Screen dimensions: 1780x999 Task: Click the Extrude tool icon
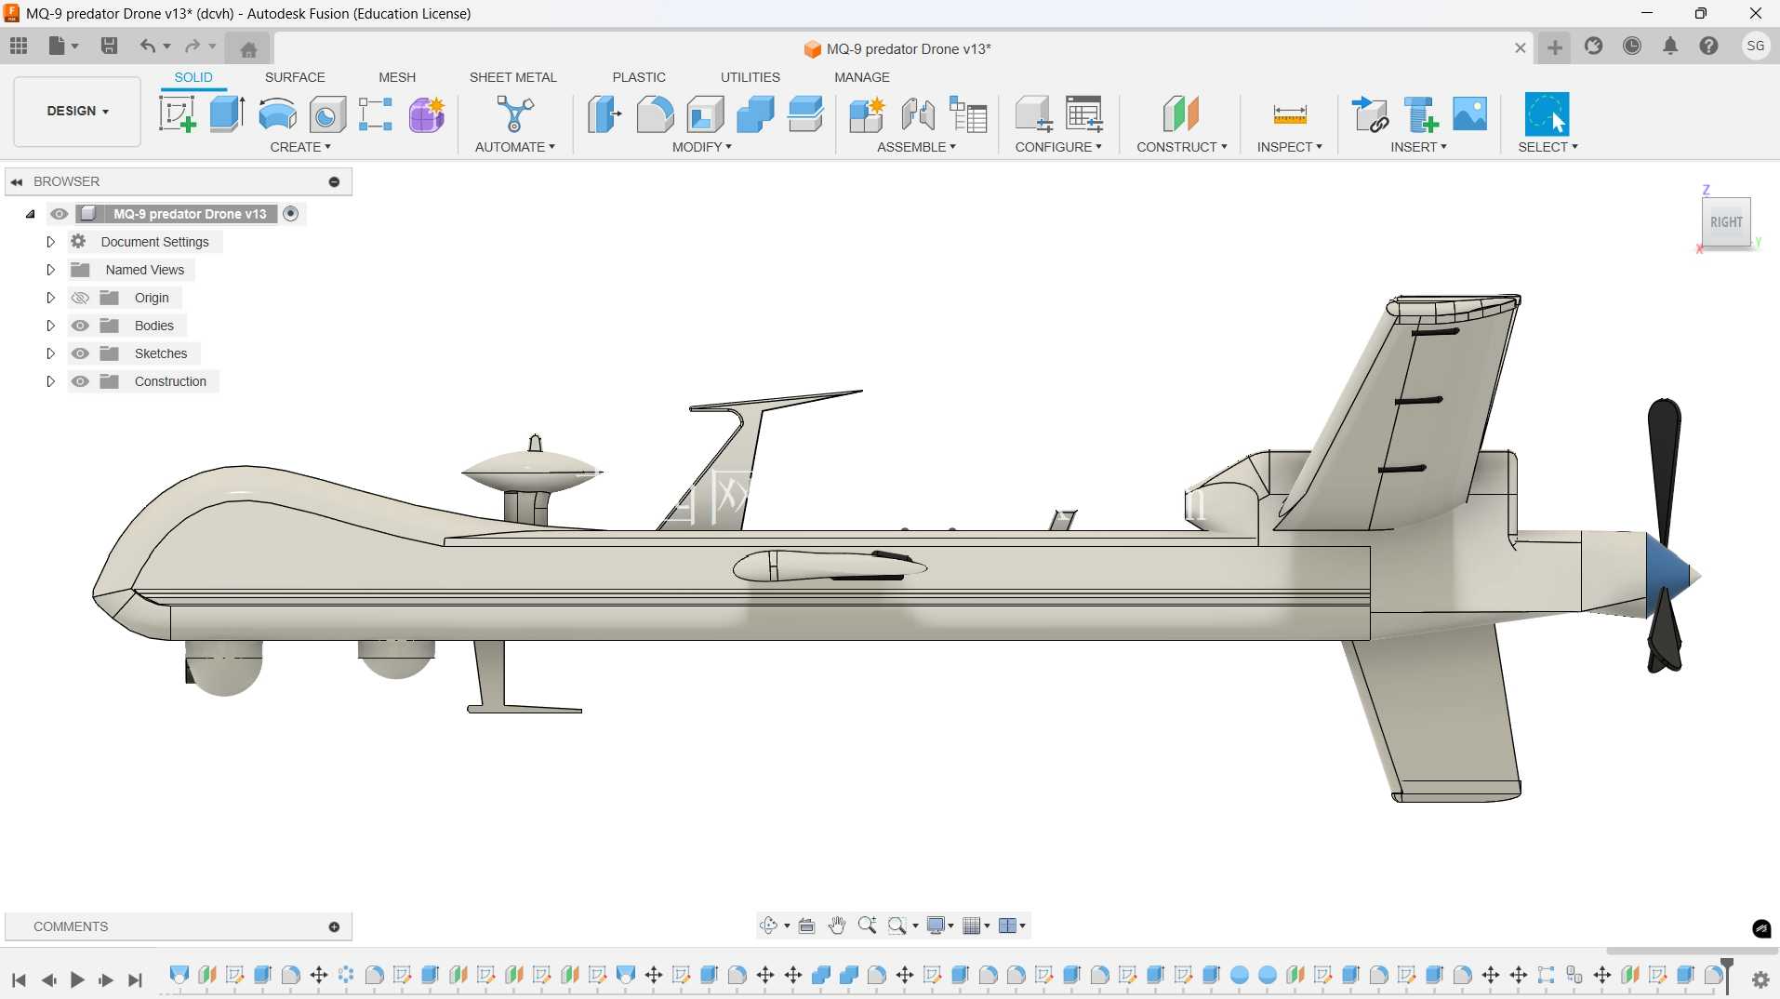tap(227, 114)
